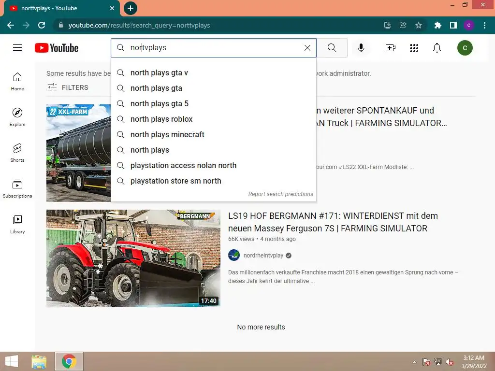Choose suggestion "north plays gta v"
Image resolution: width=495 pixels, height=371 pixels.
213,73
